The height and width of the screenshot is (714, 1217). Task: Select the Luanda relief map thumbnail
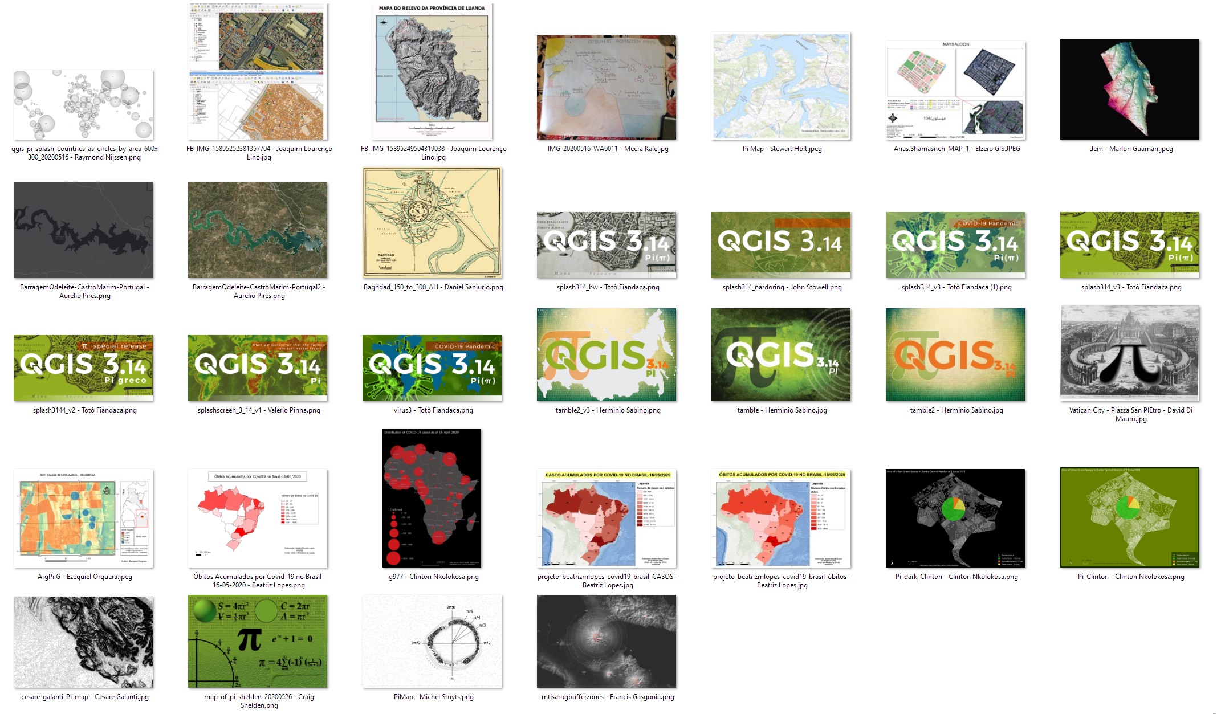click(x=432, y=71)
